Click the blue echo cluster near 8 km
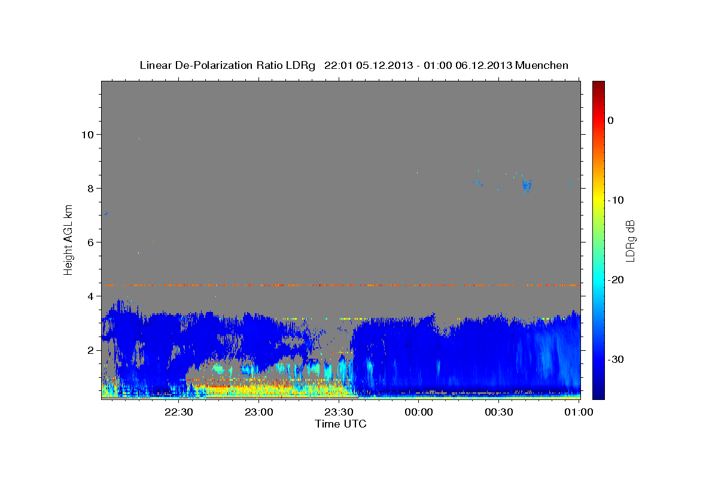718x479 pixels. [x=527, y=184]
